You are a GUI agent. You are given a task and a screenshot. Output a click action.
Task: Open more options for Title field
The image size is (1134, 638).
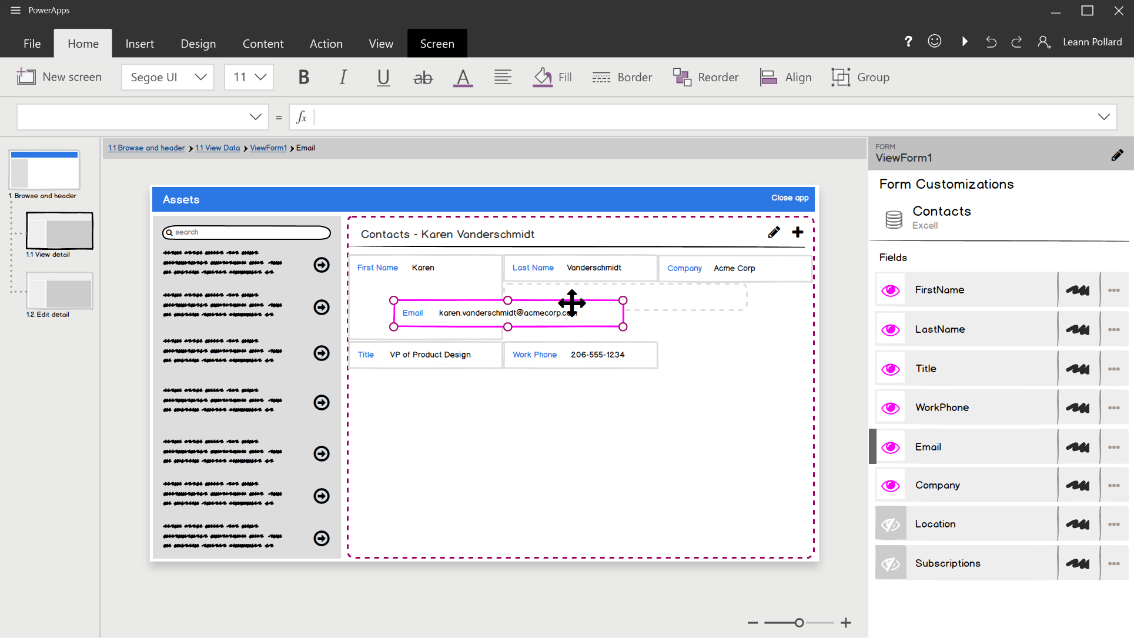(x=1113, y=369)
